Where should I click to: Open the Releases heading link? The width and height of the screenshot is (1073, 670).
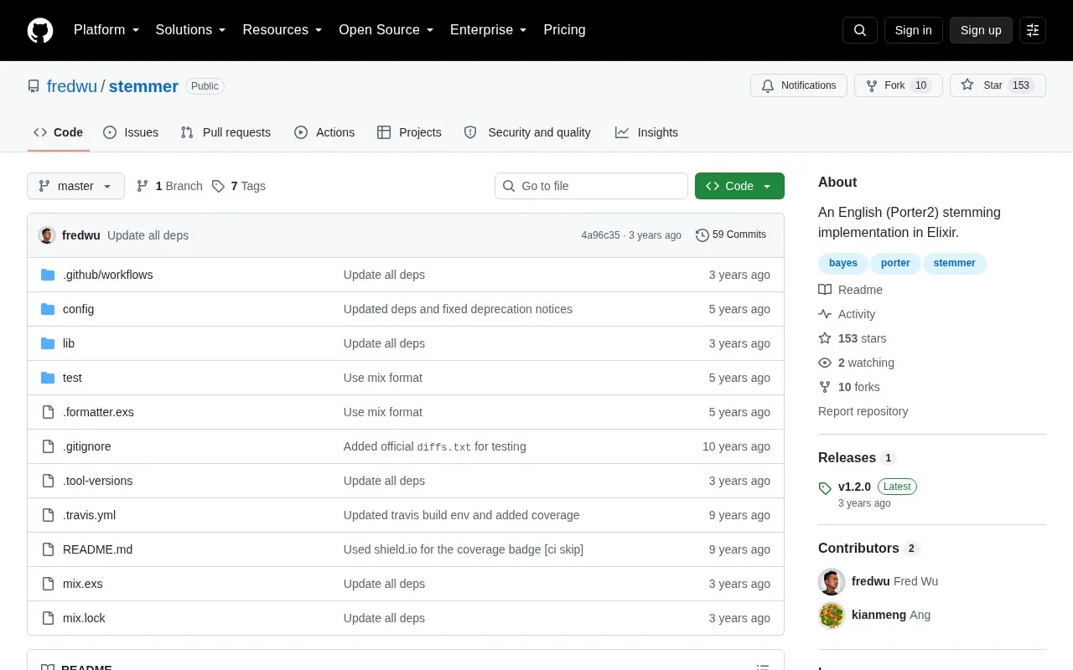point(857,458)
